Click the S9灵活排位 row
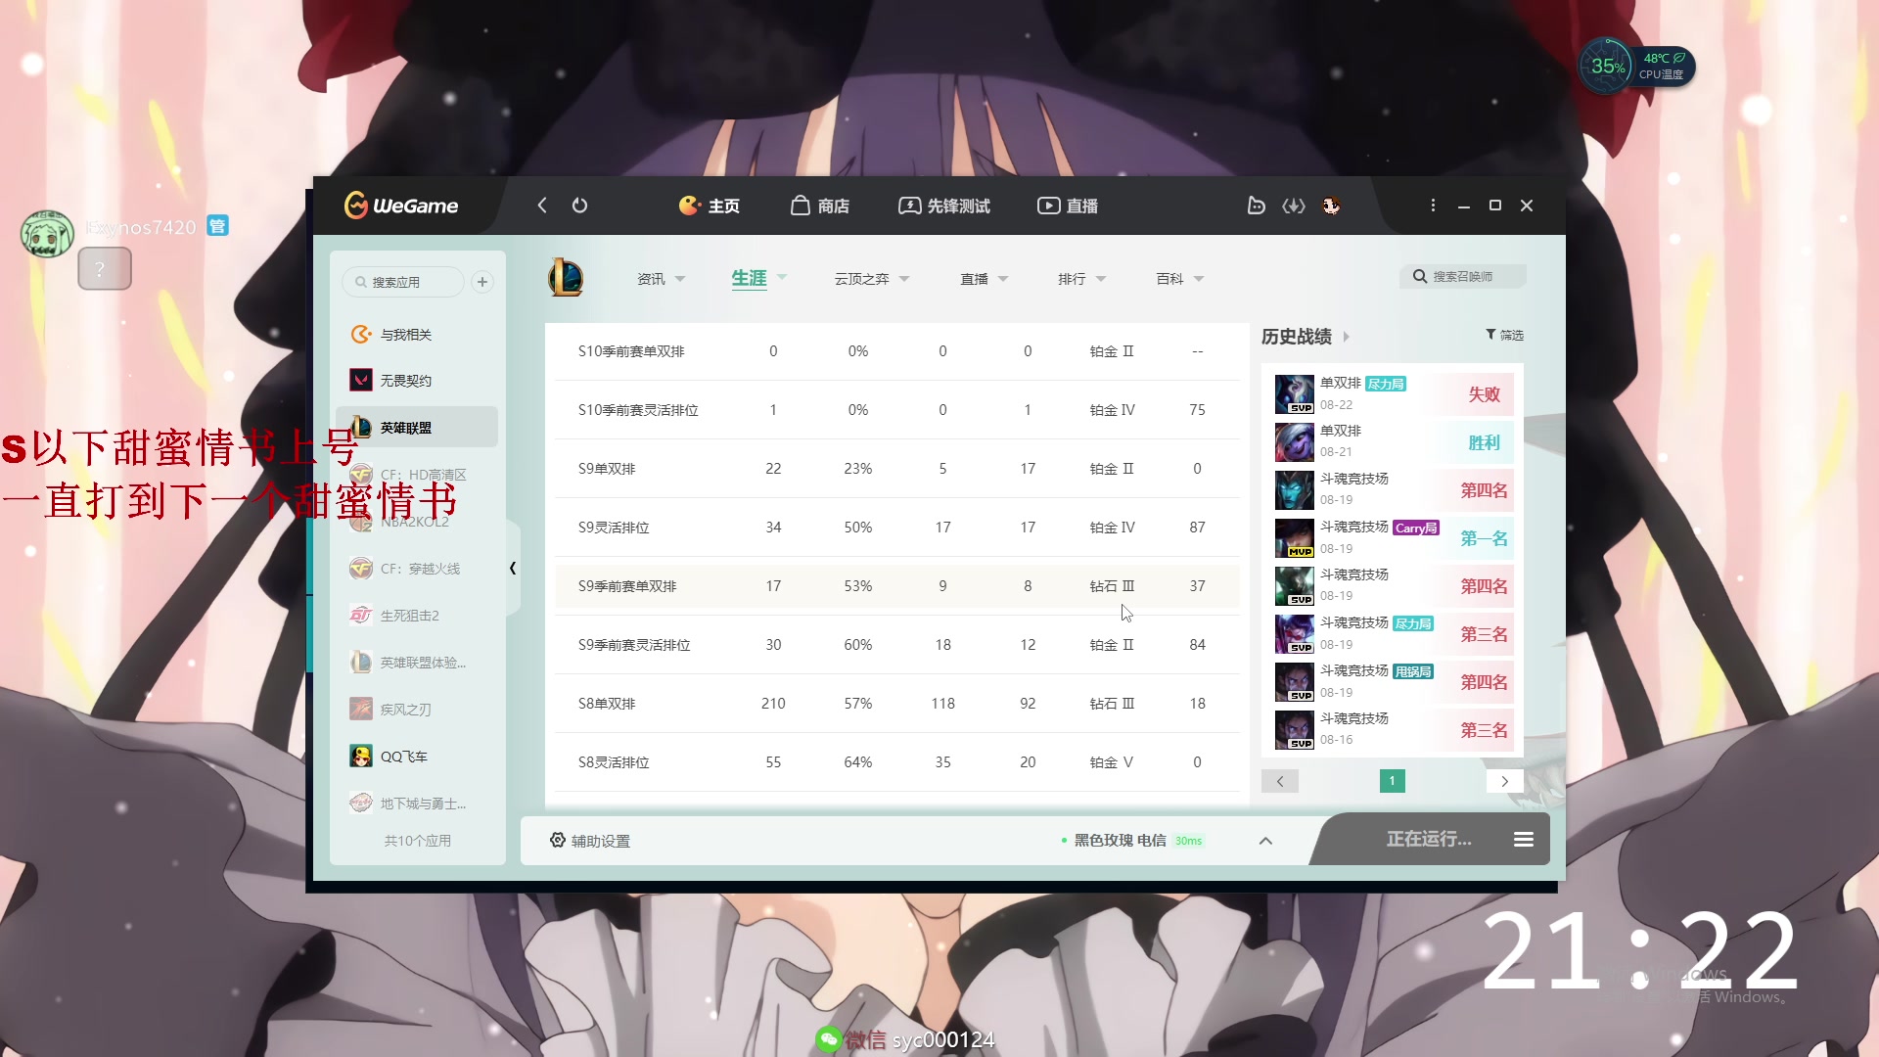 pos(896,528)
